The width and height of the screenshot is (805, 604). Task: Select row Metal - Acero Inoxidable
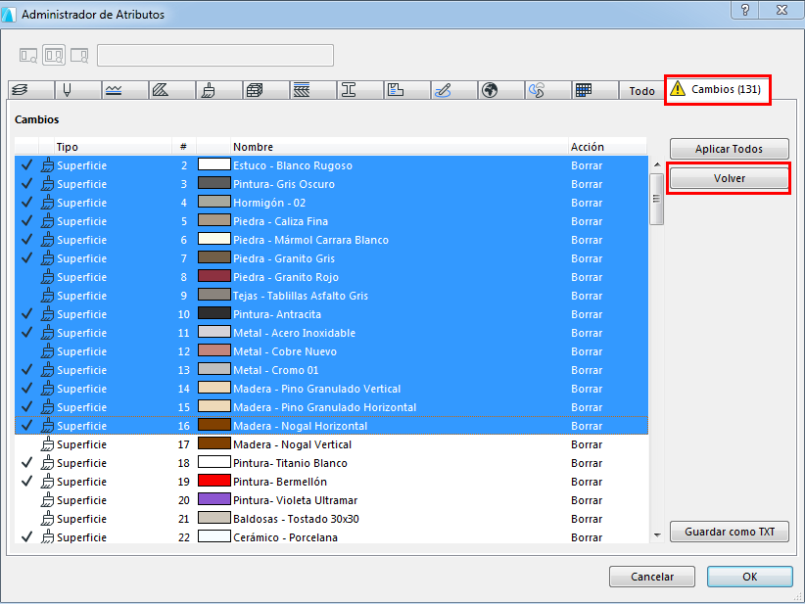coord(331,333)
